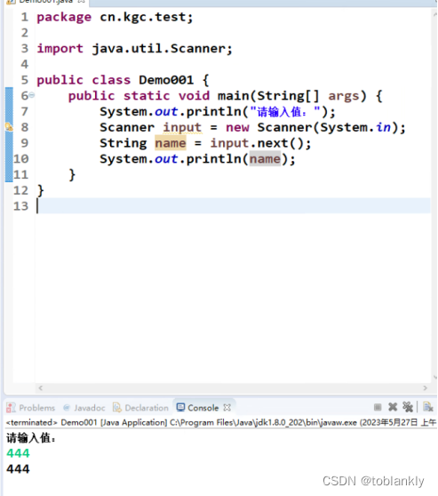Viewport: 438px width, 496px height.
Task: Click the Terminate button in Console toolbar
Action: 378,407
